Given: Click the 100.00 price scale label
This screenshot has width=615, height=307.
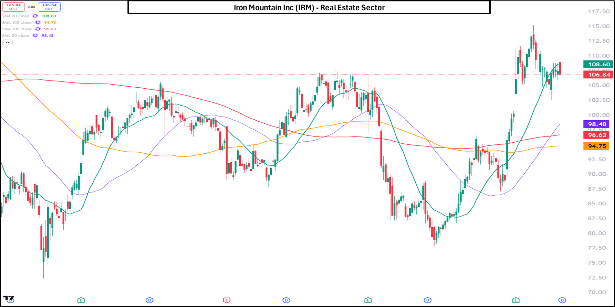Looking at the screenshot, I should [599, 115].
